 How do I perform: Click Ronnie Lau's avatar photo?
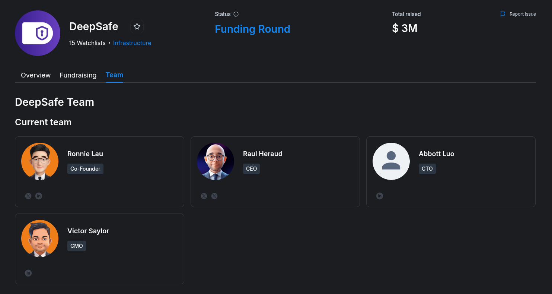[x=40, y=161]
